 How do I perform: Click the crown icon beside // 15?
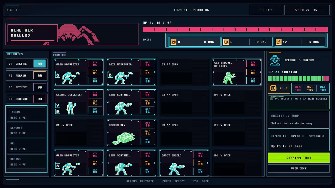pyautogui.click(x=273, y=88)
